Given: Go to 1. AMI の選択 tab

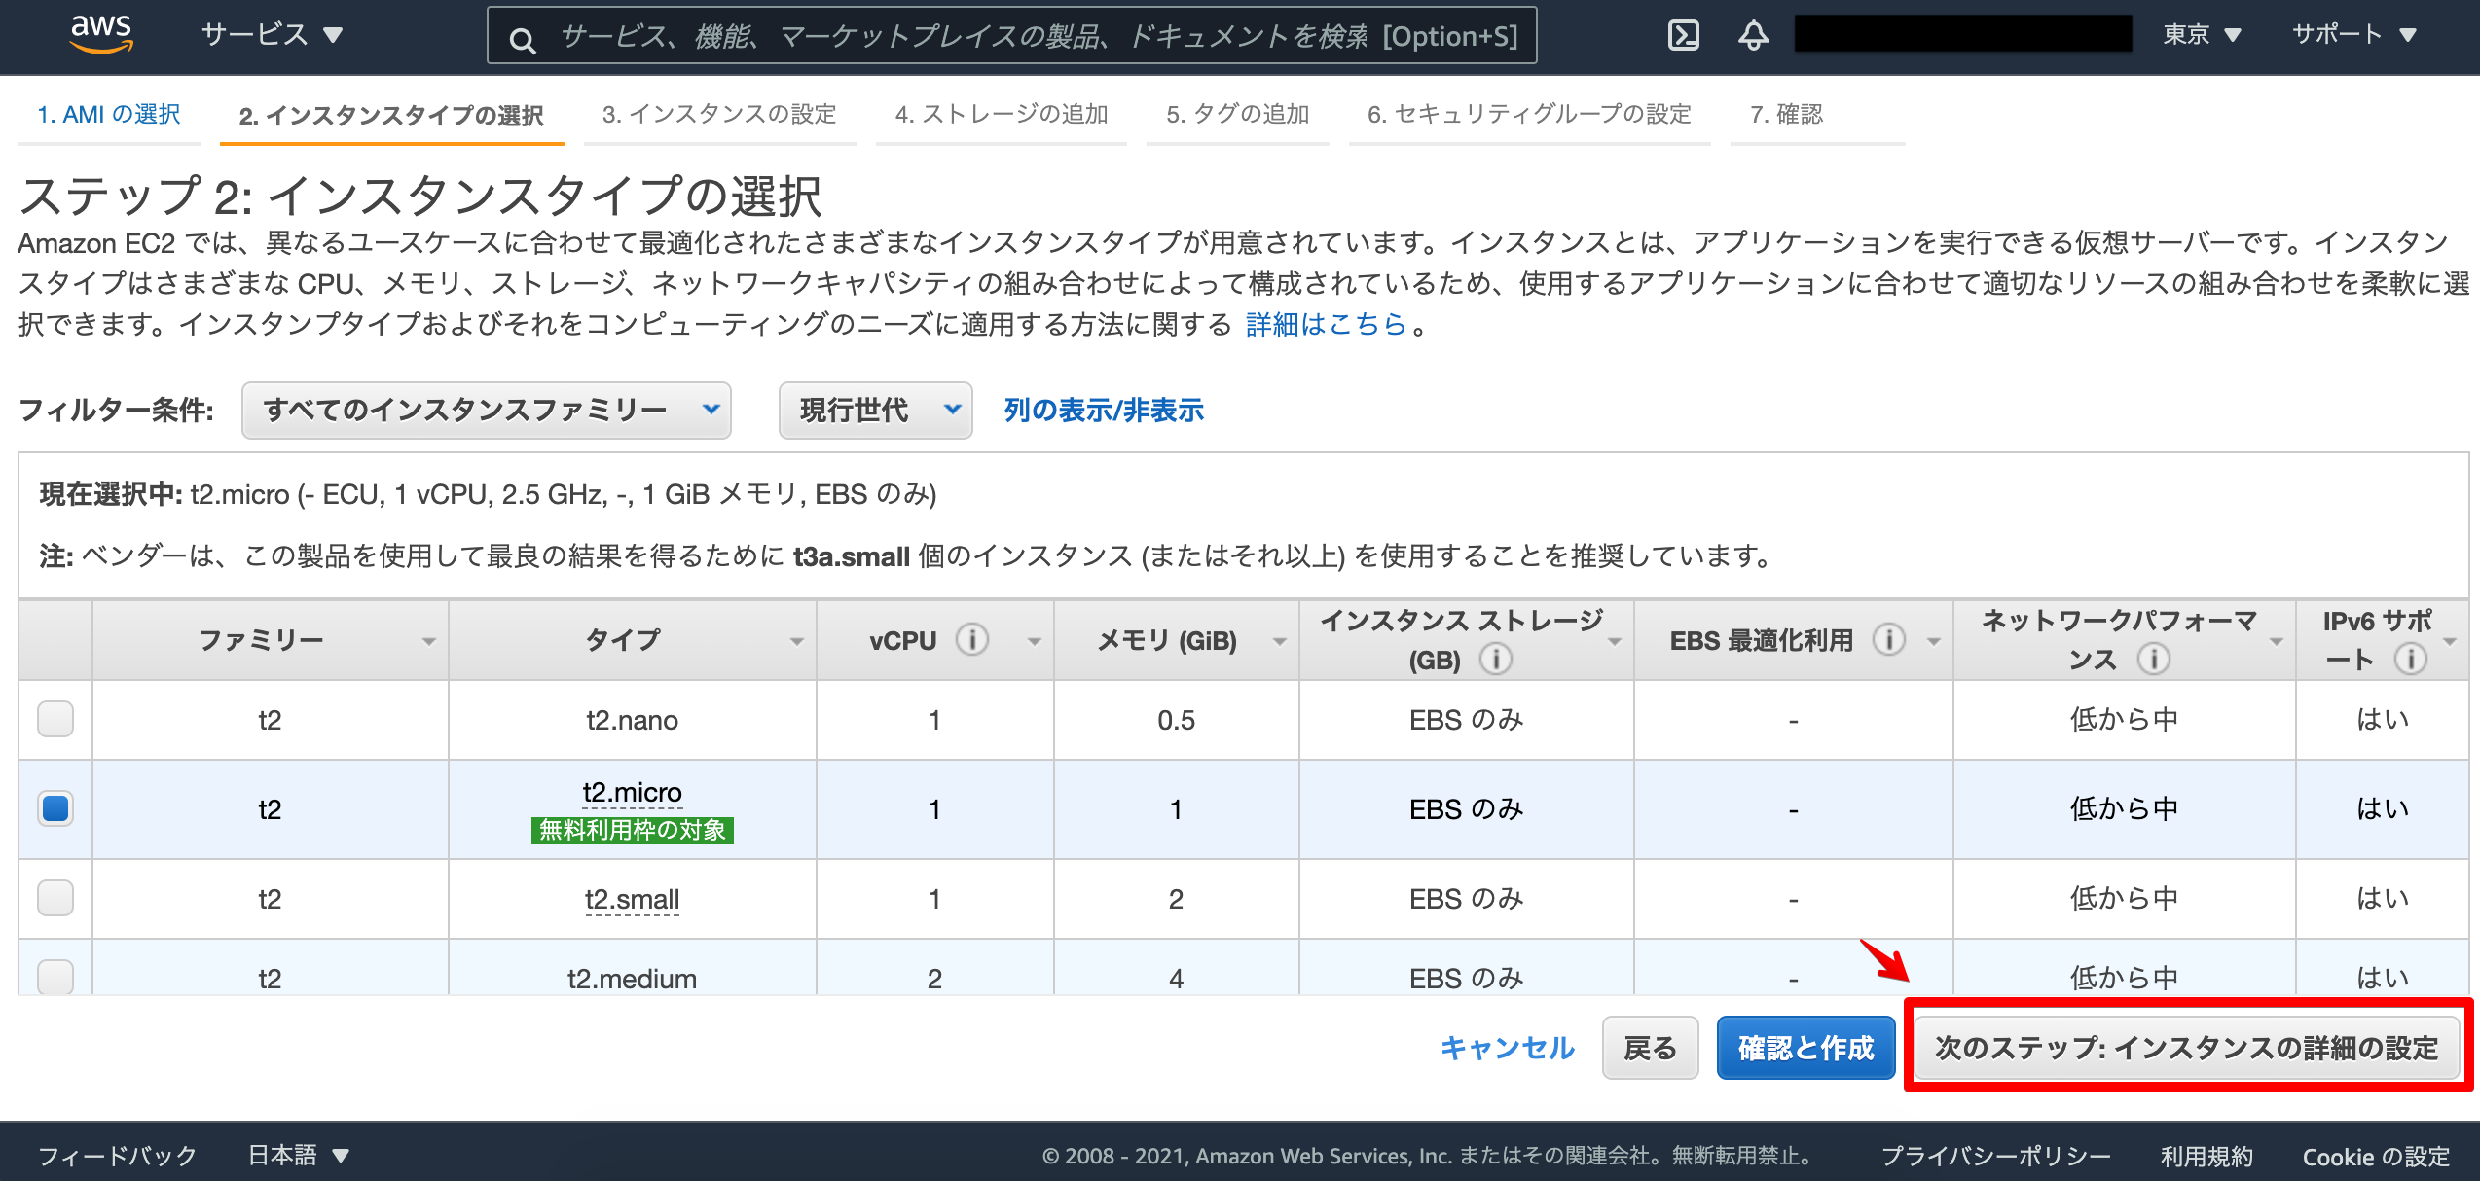Looking at the screenshot, I should click(109, 114).
